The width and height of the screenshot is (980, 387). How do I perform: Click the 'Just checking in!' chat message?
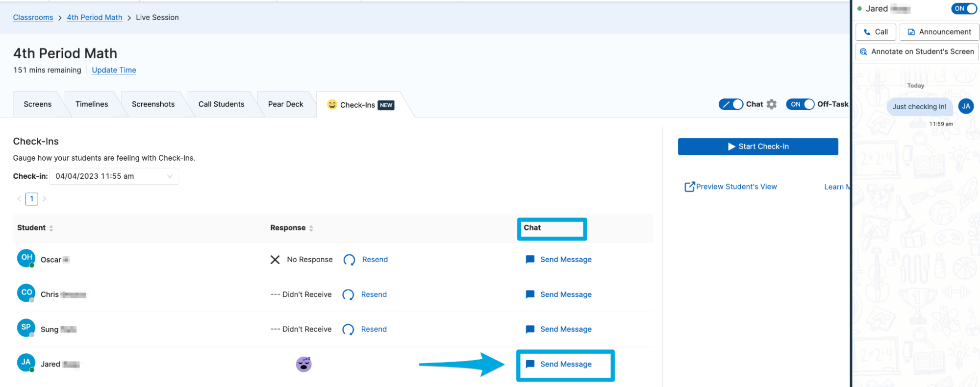tap(919, 107)
